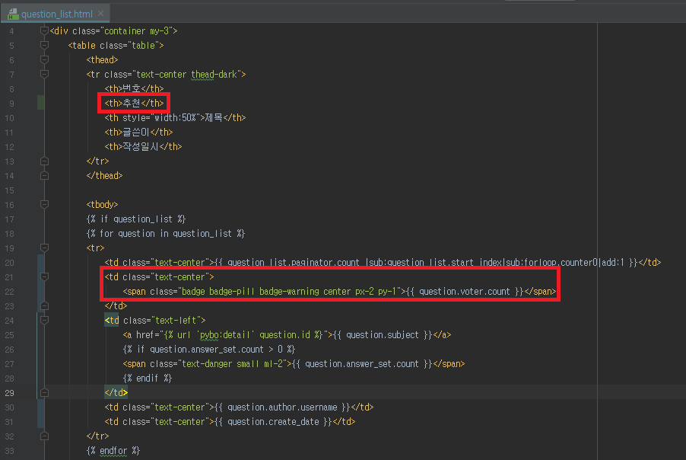686x460 pixels.
Task: Collapse the tr fold marker on line 19
Action: [44, 248]
